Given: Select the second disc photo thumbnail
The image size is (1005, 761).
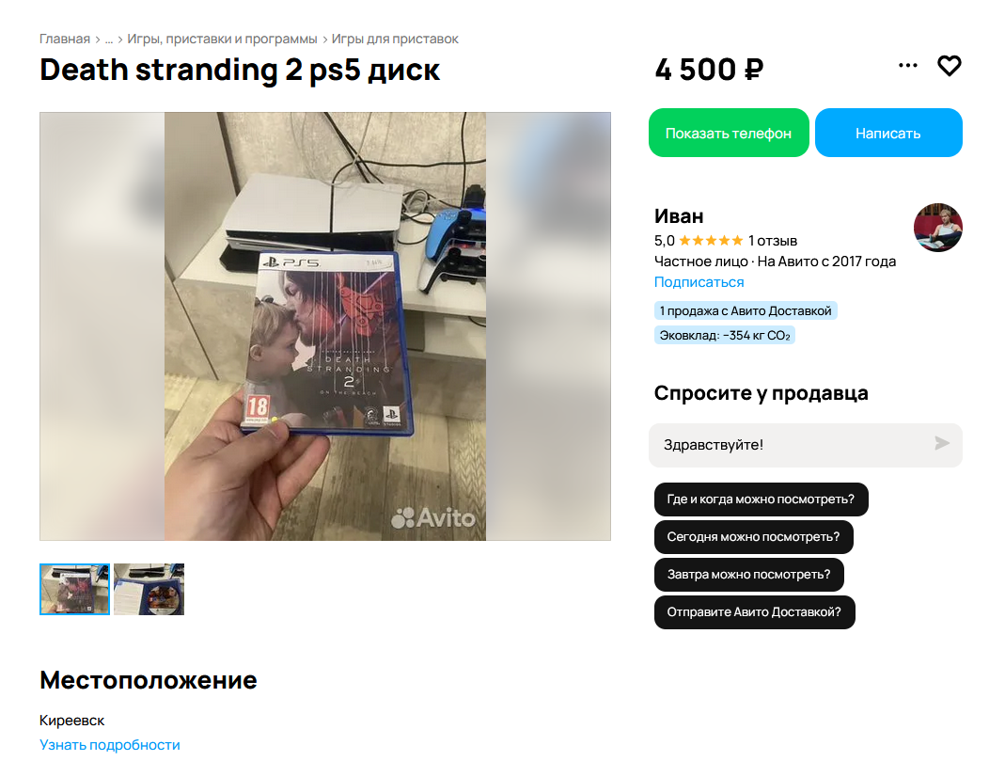Looking at the screenshot, I should [x=149, y=589].
